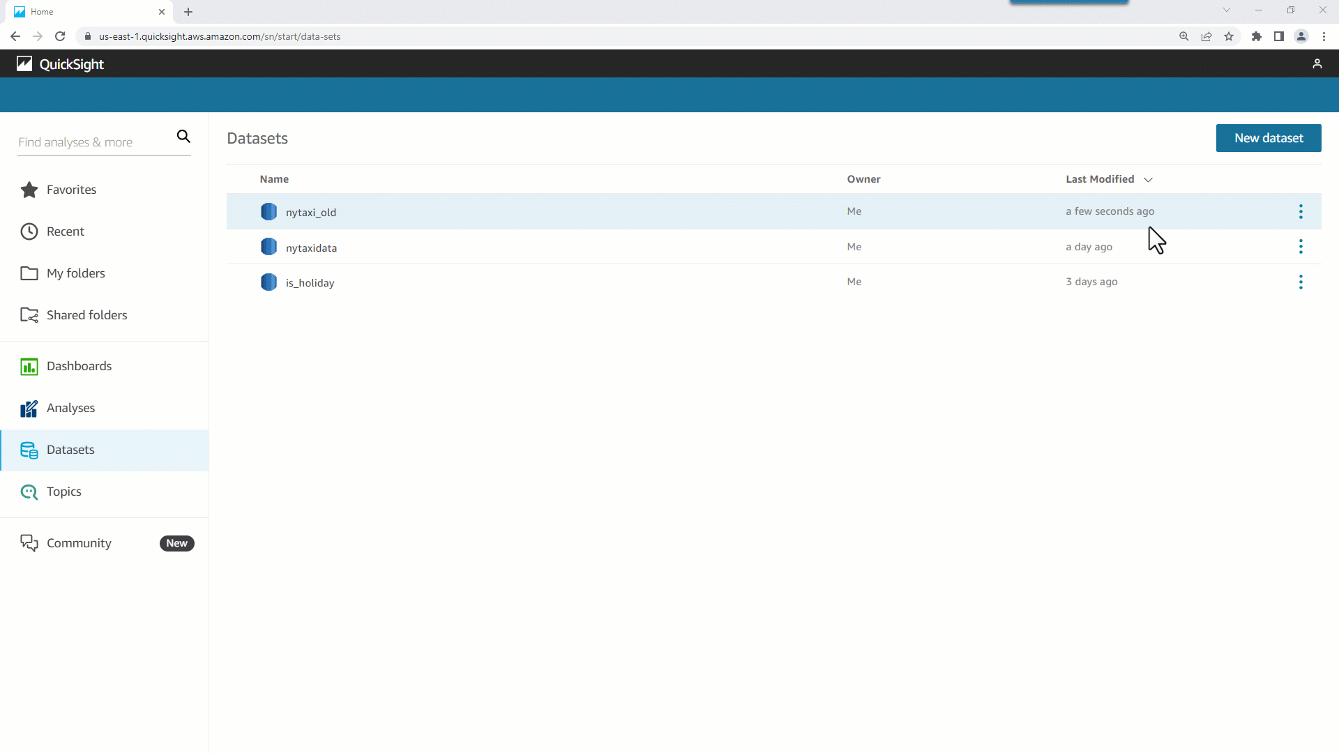Open Shared folders section
This screenshot has height=753, width=1339.
tap(86, 314)
